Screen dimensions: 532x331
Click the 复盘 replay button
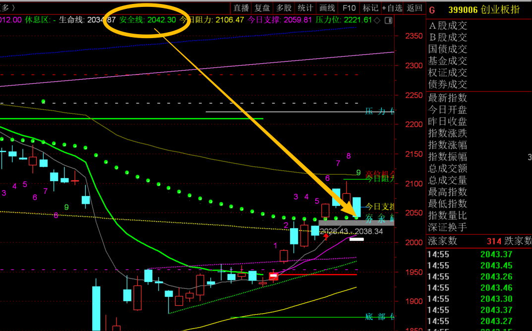tap(262, 8)
